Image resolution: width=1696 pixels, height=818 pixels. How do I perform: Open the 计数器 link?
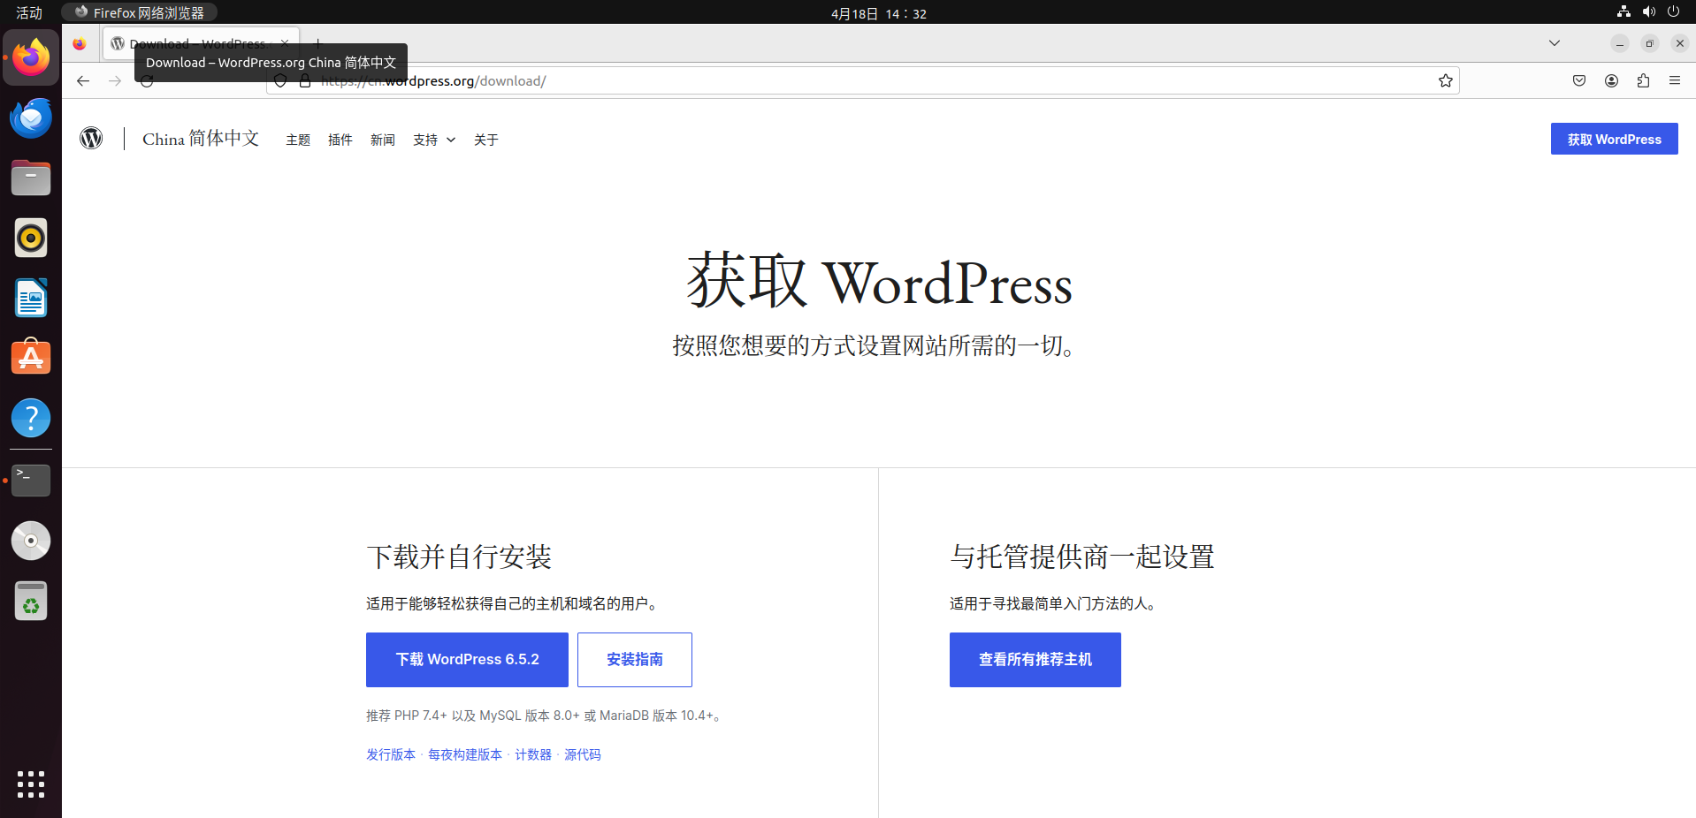(533, 754)
